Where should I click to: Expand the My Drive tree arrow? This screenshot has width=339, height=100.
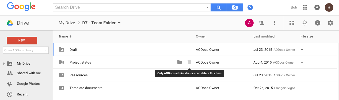coord(4,64)
